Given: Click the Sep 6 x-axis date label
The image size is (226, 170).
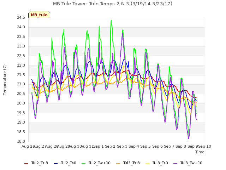Looking at the screenshot, I should pos(157,146).
